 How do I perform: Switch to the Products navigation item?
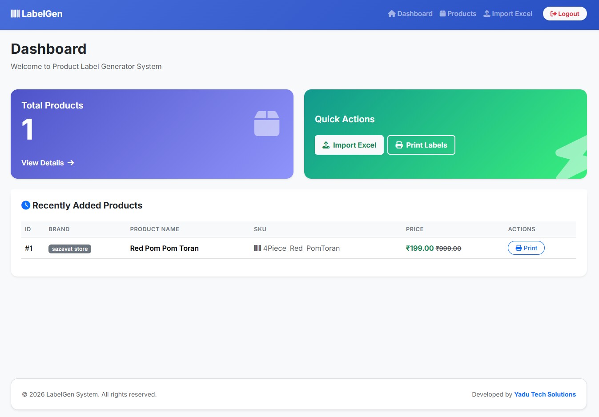coord(458,13)
